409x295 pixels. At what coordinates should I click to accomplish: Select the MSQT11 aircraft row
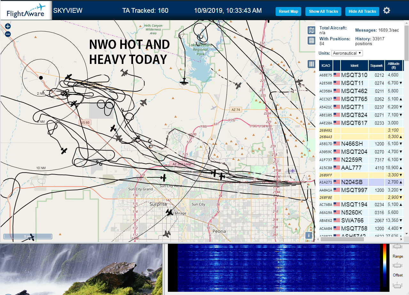(x=361, y=83)
